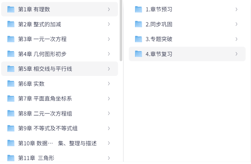Expand the chevron next to 3.专题突破
Screen dimensions: 251x164
coord(236,39)
